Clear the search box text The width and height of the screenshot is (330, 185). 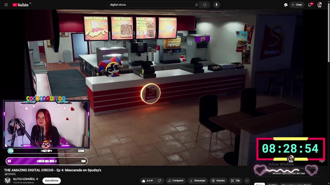point(196,5)
